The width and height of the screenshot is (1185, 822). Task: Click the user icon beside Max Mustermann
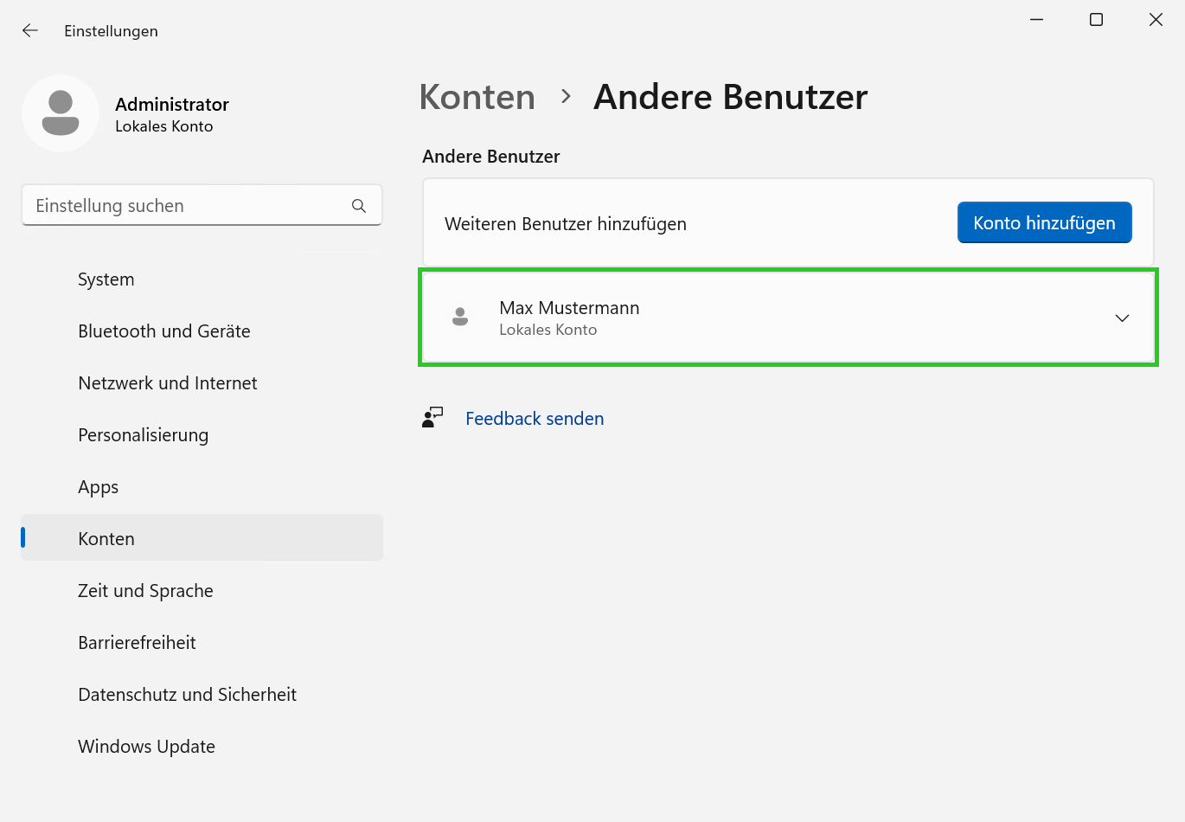459,317
